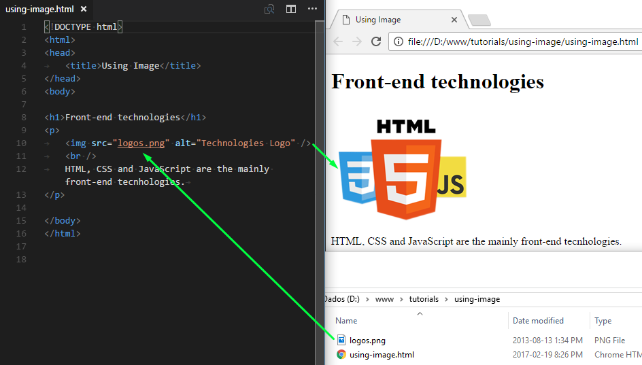The width and height of the screenshot is (642, 365).
Task: Click the Front-end technologies heading in browser
Action: click(437, 82)
